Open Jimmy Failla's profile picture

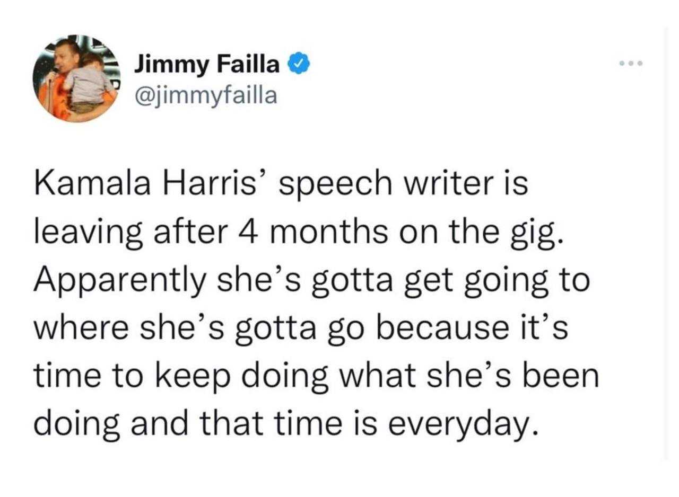coord(77,81)
